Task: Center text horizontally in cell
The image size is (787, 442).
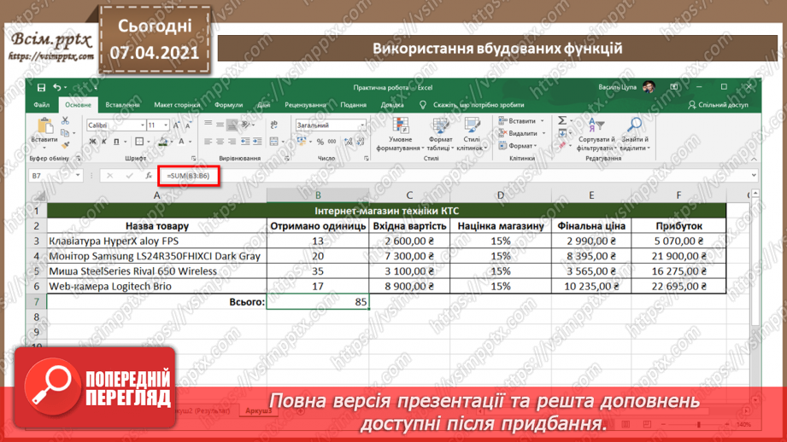Action: 220,142
